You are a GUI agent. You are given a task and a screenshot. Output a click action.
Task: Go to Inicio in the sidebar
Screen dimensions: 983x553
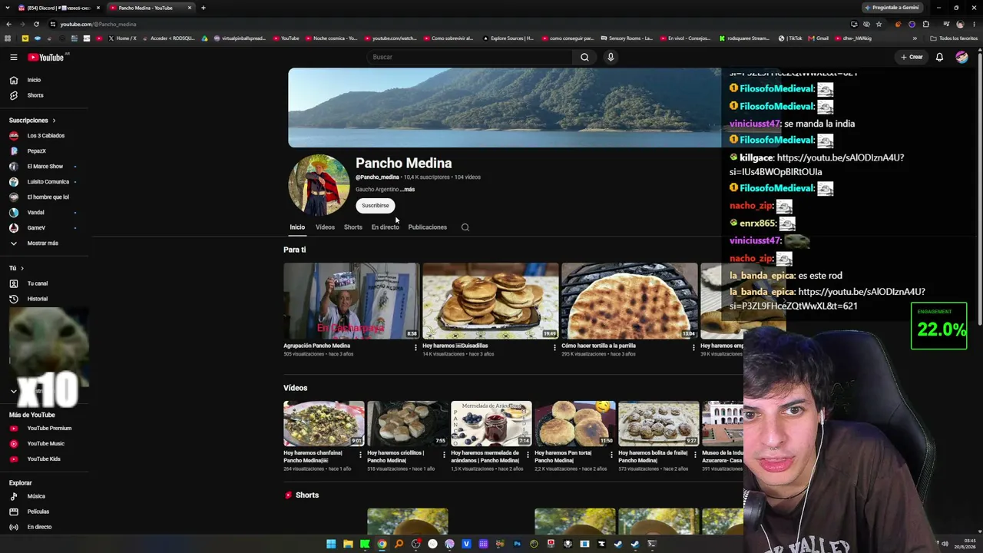click(x=34, y=80)
